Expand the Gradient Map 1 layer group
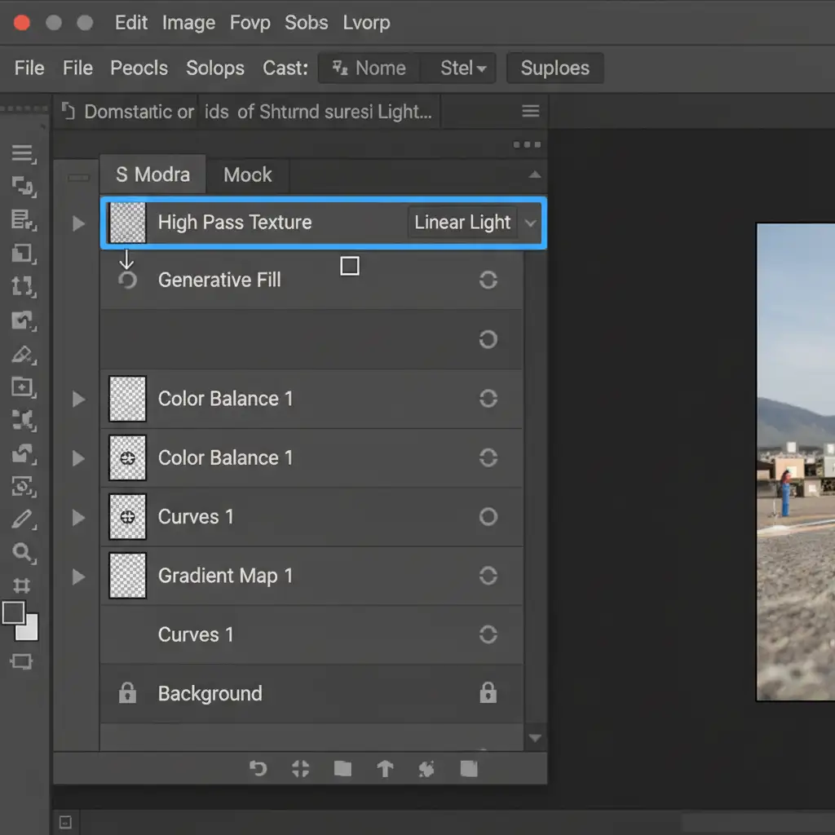 [x=79, y=577]
